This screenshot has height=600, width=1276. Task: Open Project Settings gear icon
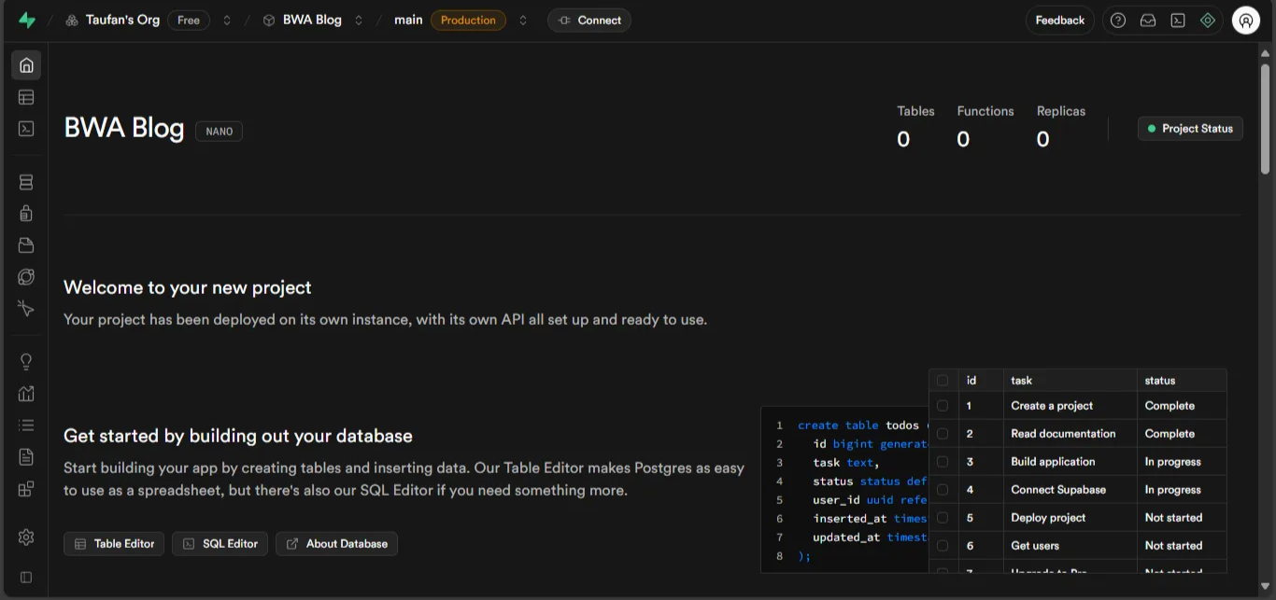[26, 537]
